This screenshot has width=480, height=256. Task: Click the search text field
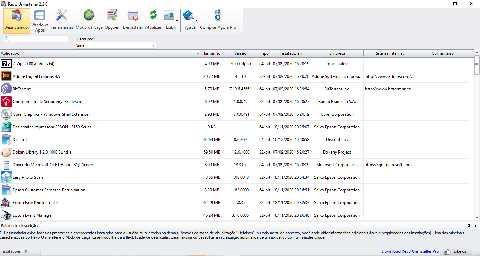tap(40, 39)
